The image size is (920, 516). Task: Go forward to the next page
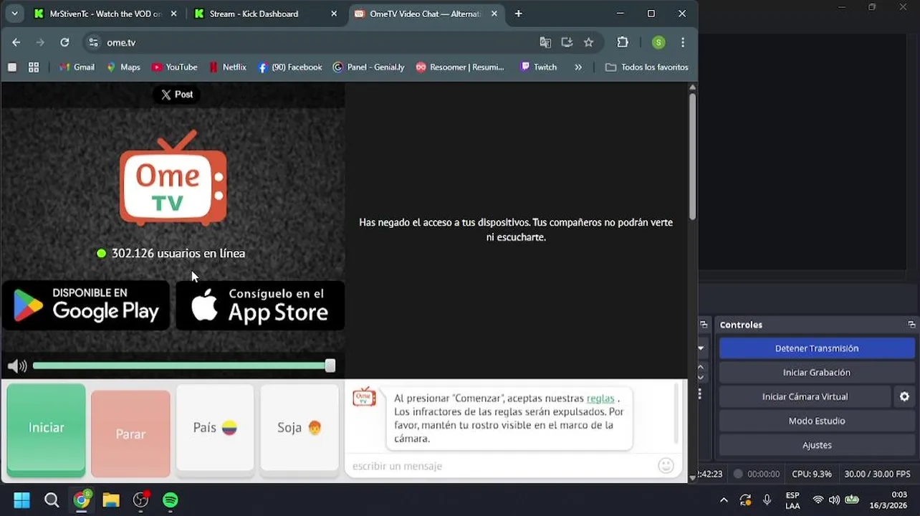40,42
